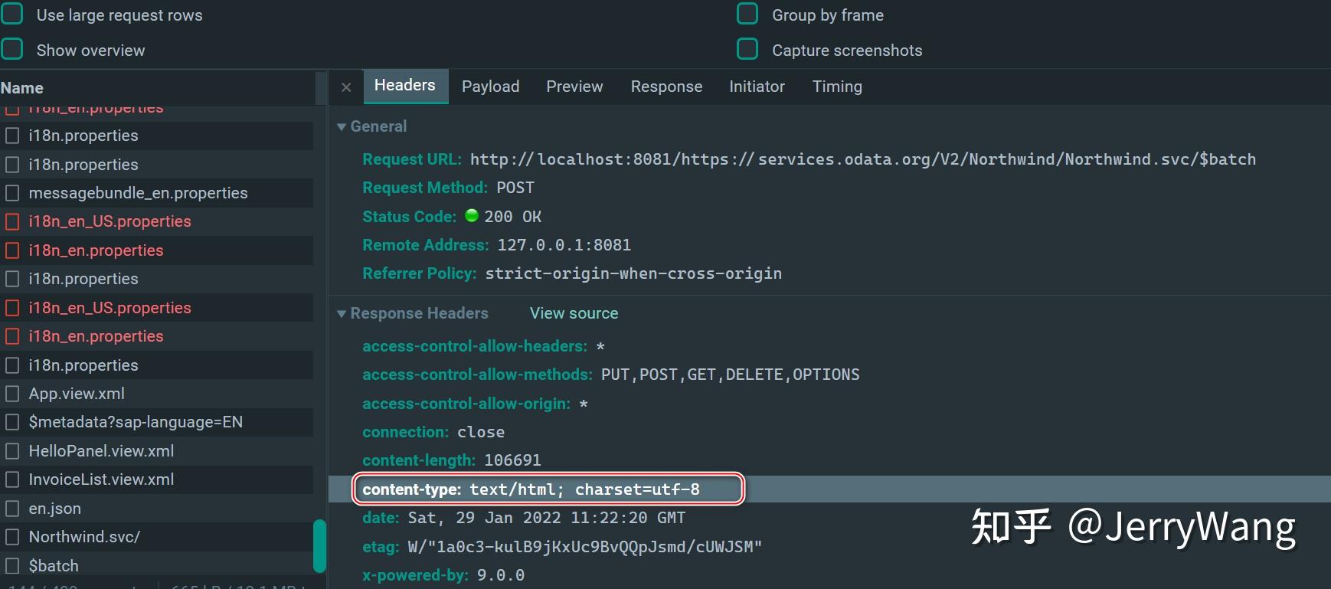Click file icon of messagebundle_en.properties
This screenshot has height=589, width=1331.
coord(12,193)
